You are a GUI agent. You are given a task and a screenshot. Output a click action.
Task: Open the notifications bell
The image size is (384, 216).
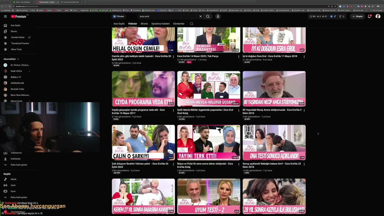[369, 16]
